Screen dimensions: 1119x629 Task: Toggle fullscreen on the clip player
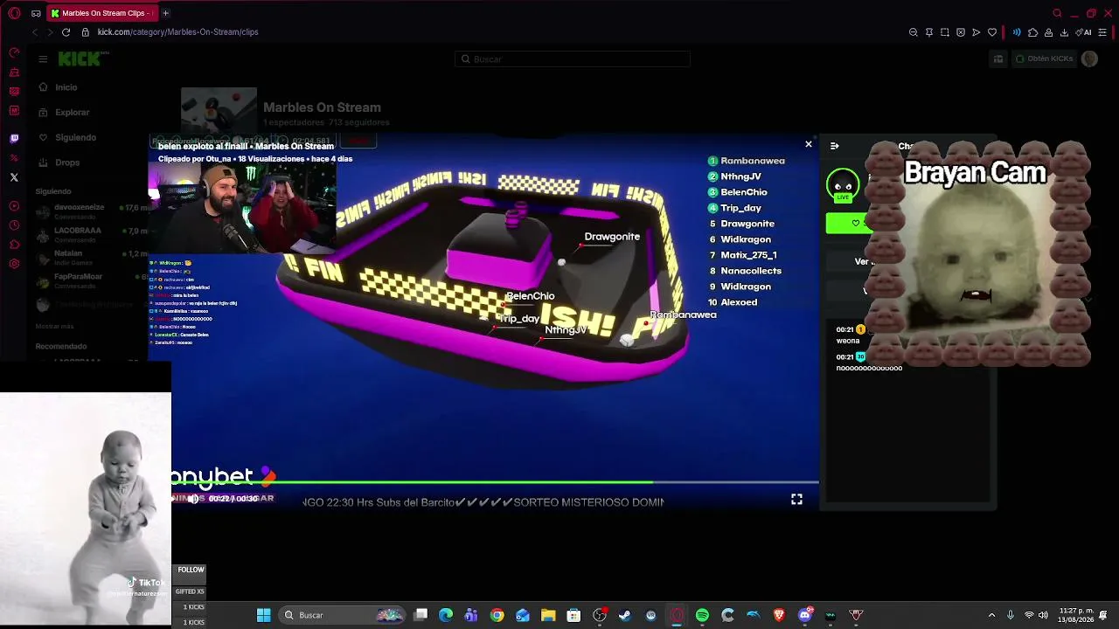pos(796,499)
